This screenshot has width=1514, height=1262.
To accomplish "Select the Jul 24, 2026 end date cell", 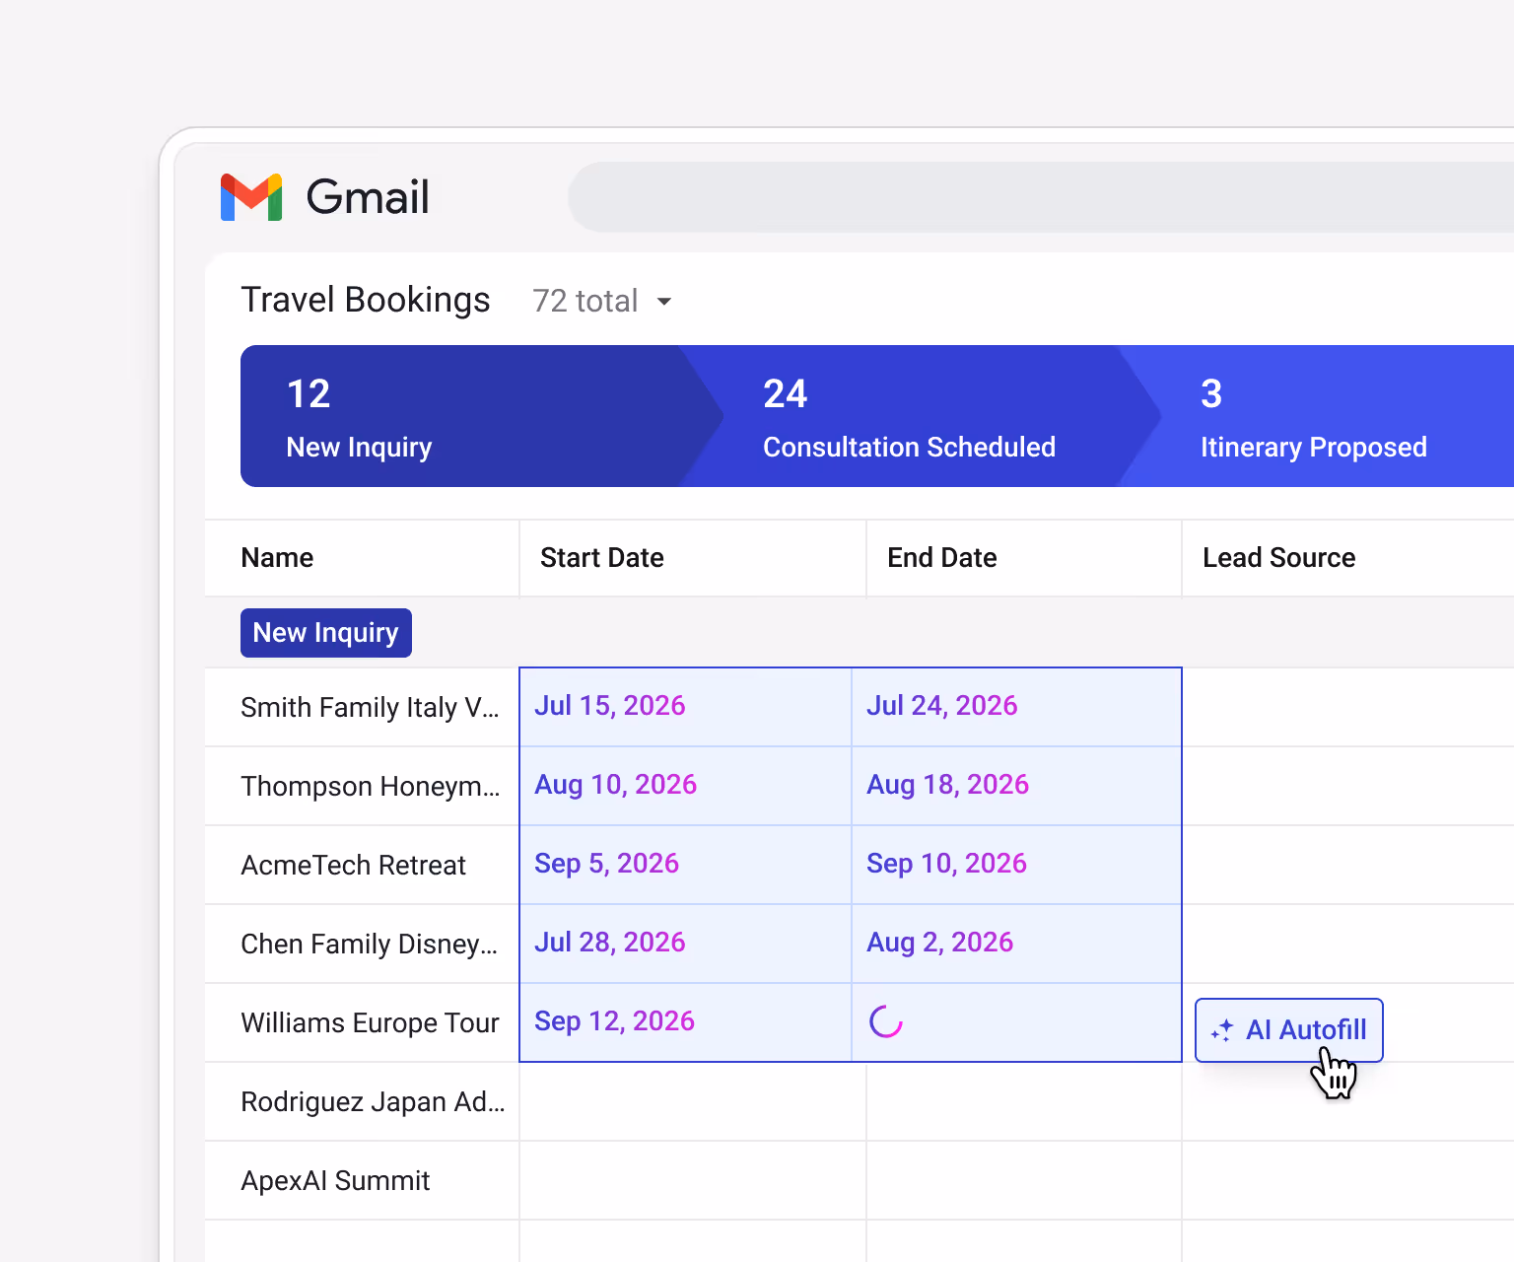I will (1016, 707).
